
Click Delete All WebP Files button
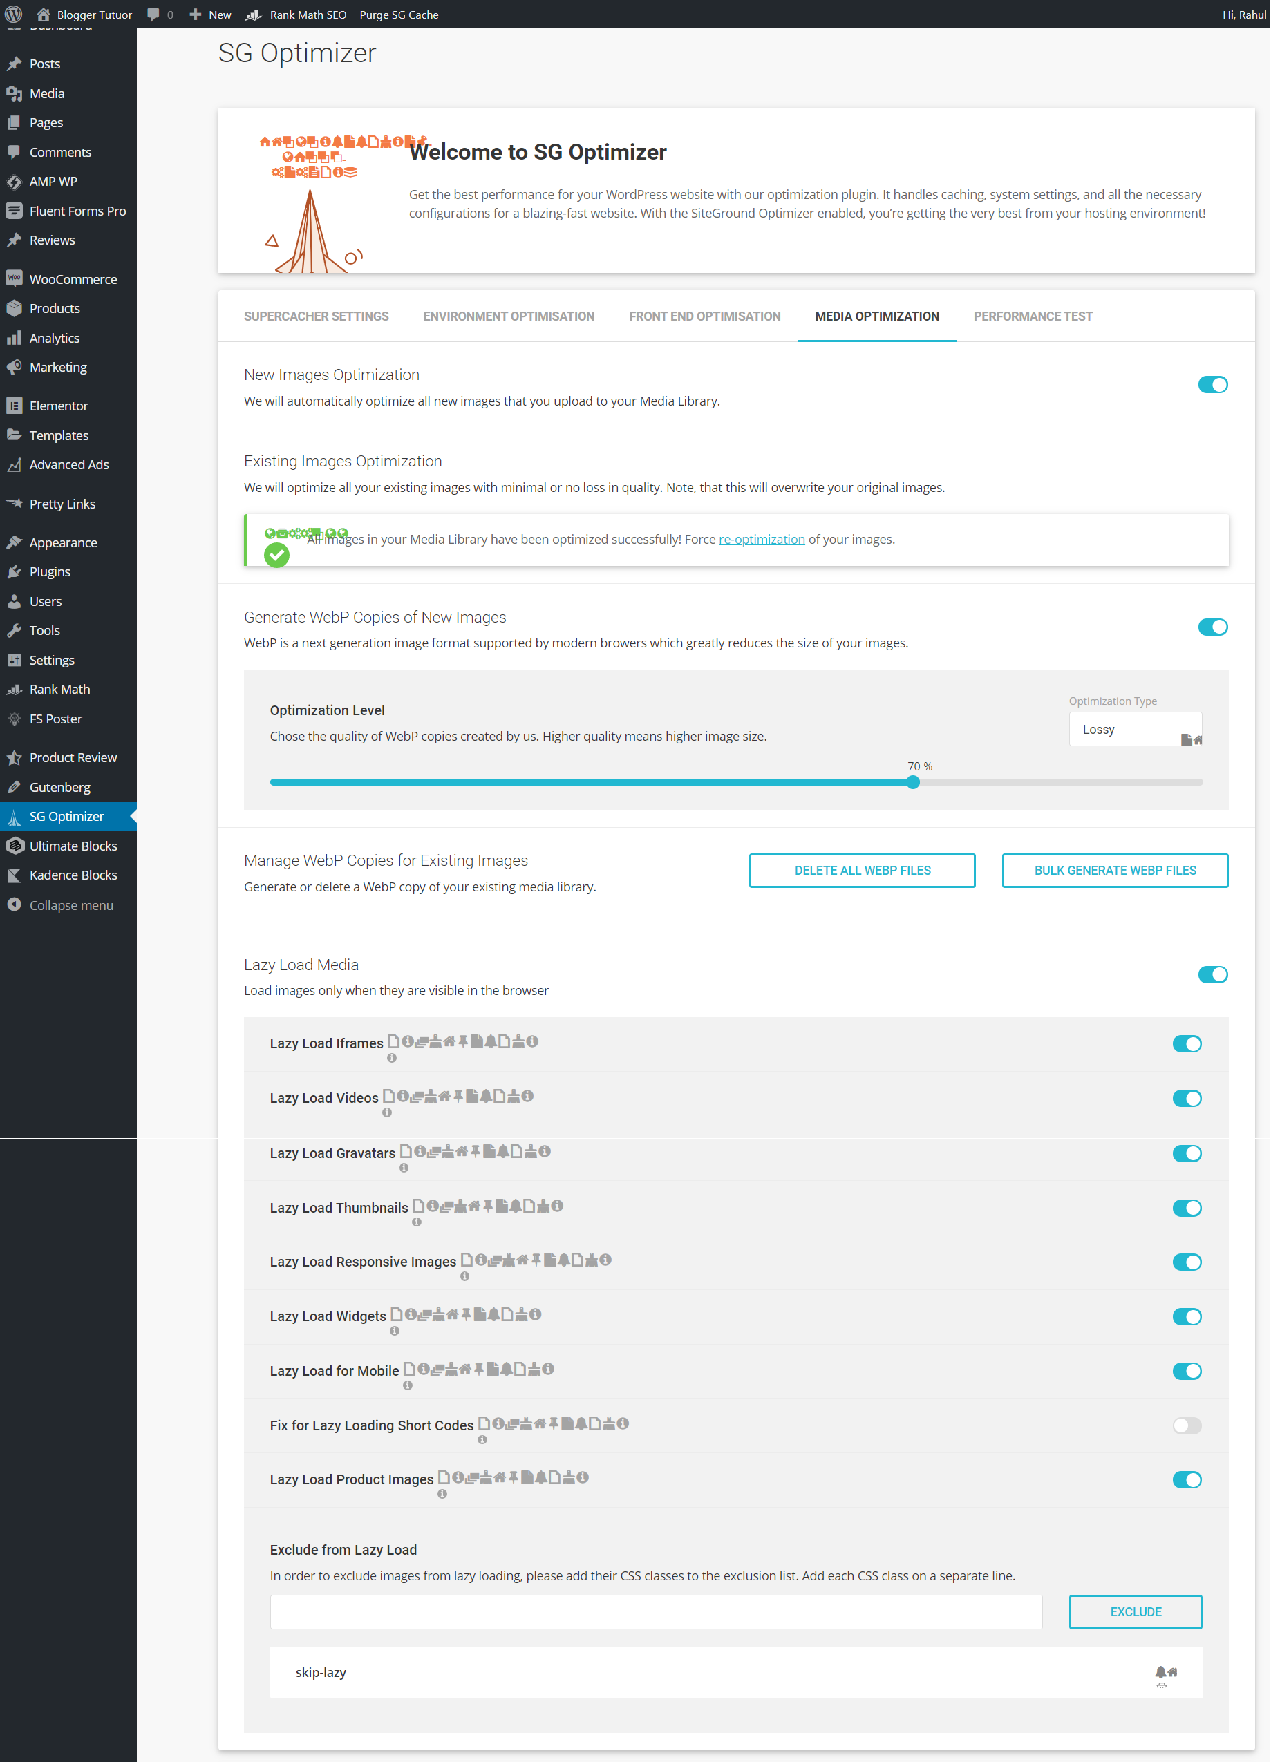[863, 870]
